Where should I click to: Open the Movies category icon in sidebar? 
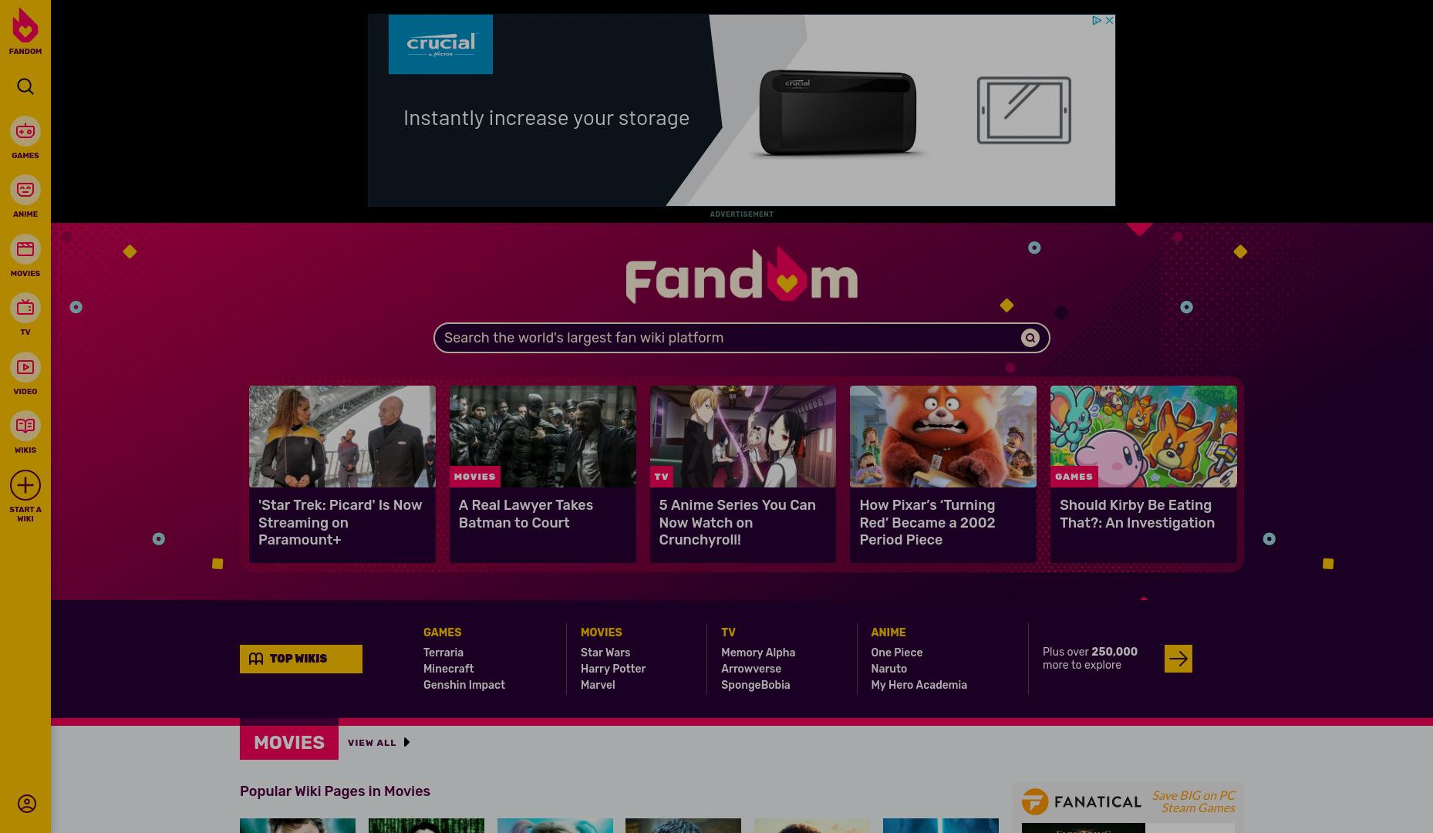(x=25, y=249)
